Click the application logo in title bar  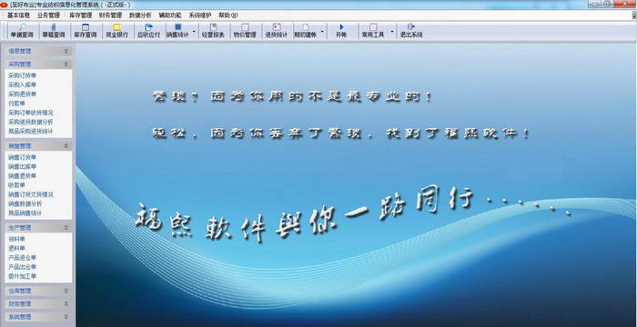point(4,5)
